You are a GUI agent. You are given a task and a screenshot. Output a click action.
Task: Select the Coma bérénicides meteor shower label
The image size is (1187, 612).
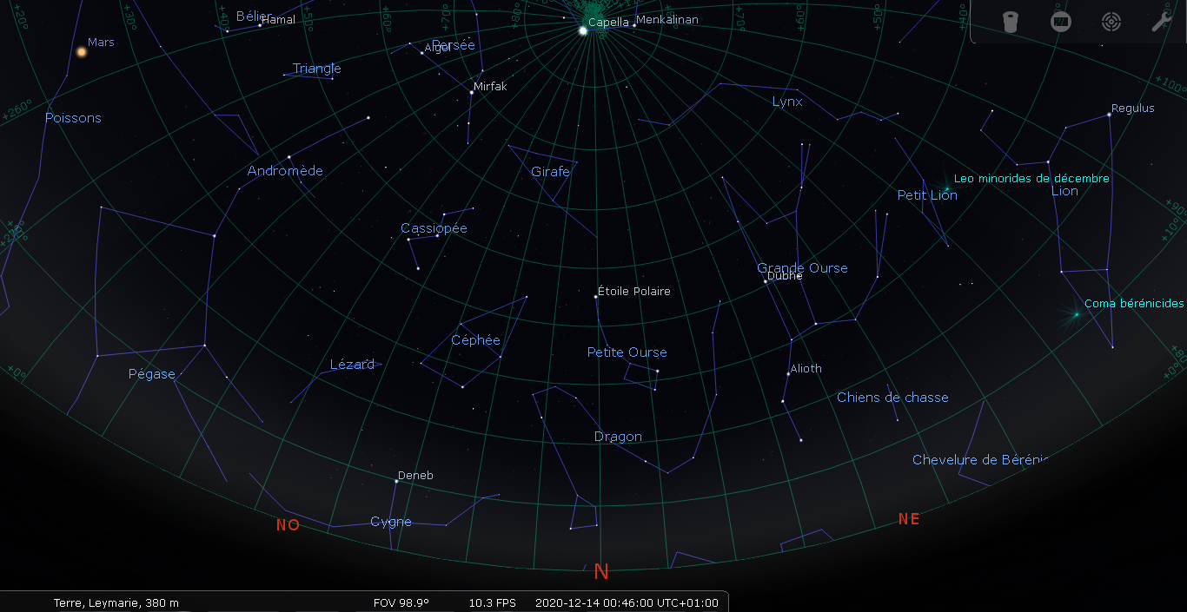1134,304
